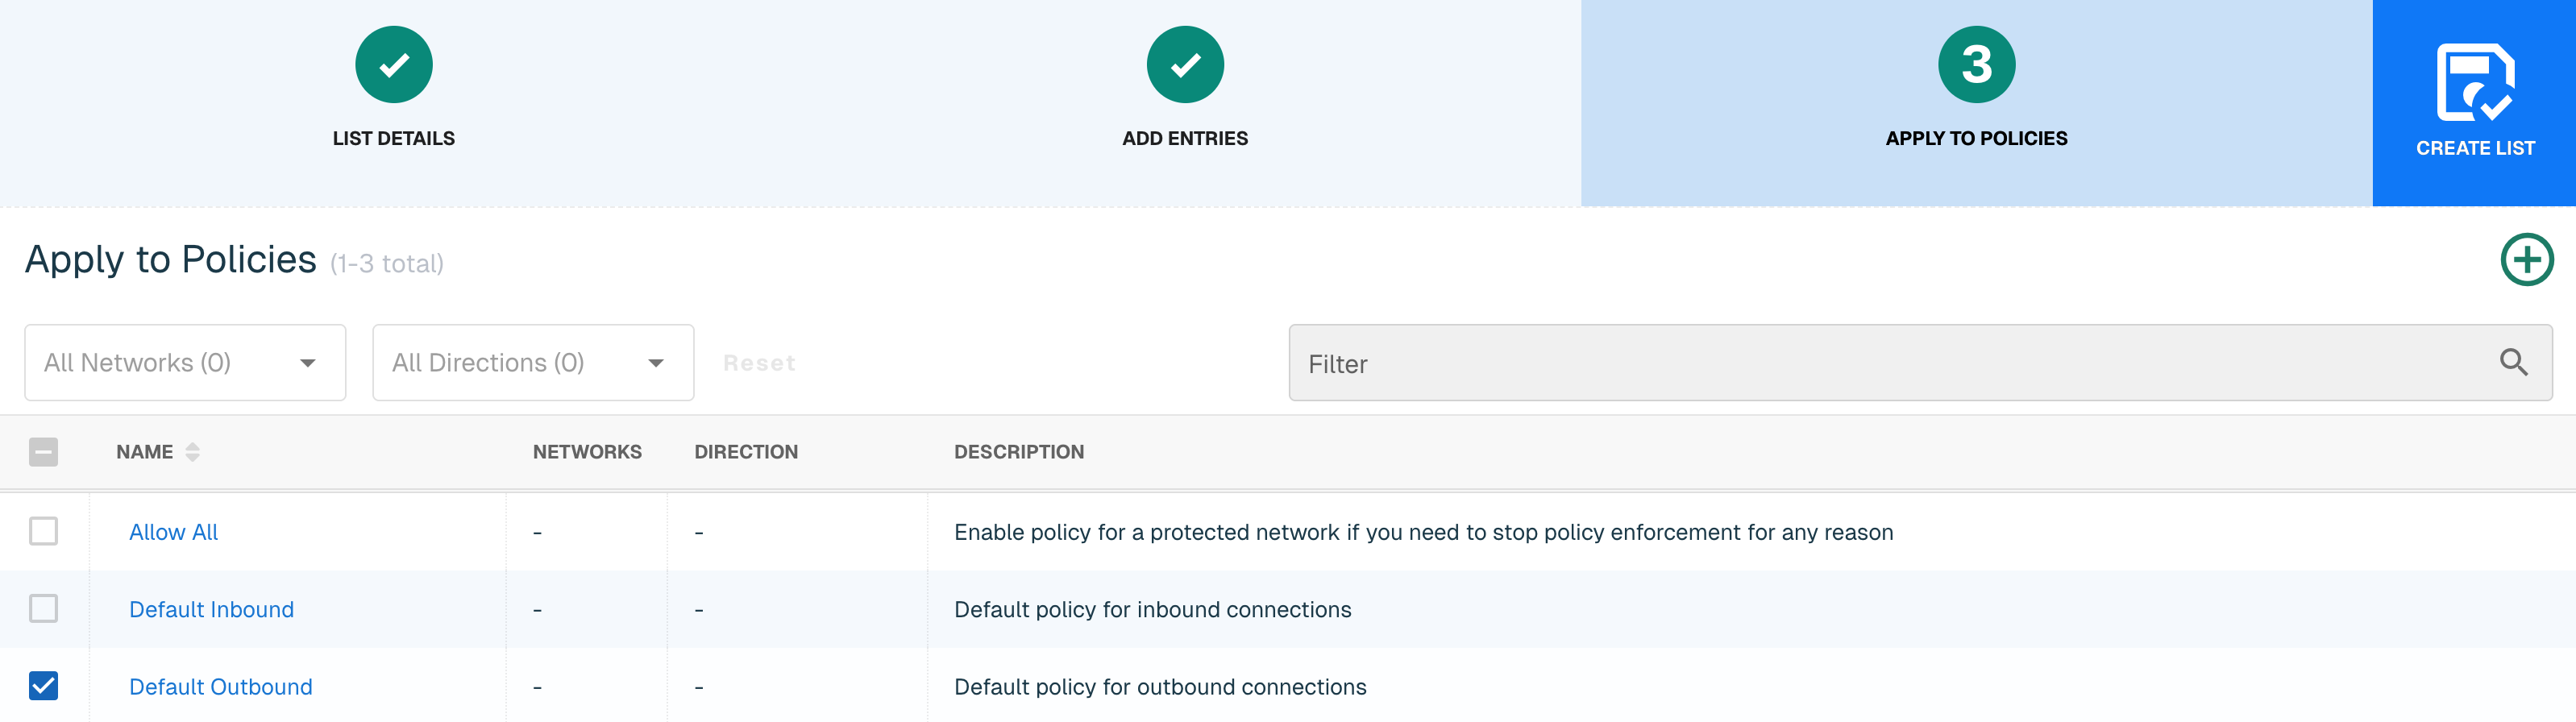This screenshot has height=722, width=2576.
Task: Click the List Details completed checkmark icon
Action: [394, 65]
